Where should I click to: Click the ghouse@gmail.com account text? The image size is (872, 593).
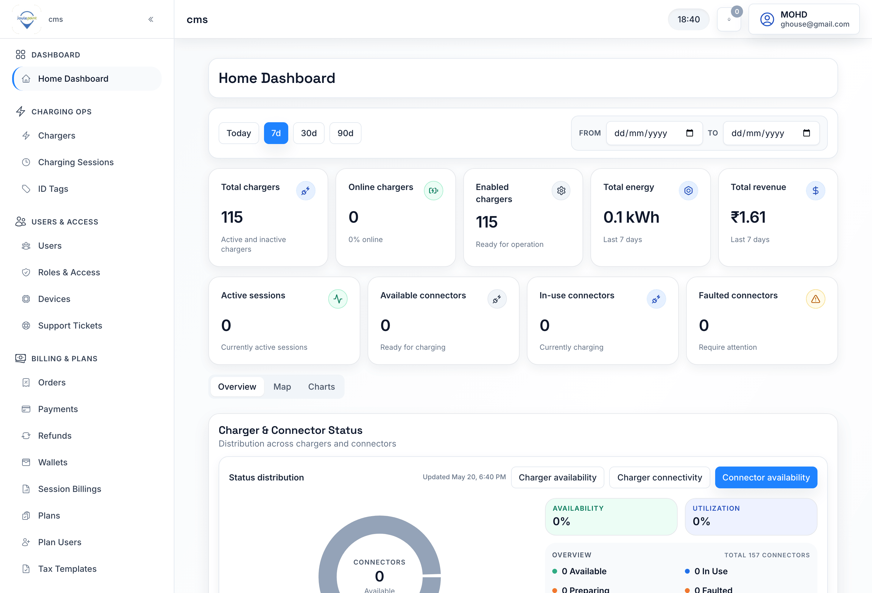[x=814, y=25]
